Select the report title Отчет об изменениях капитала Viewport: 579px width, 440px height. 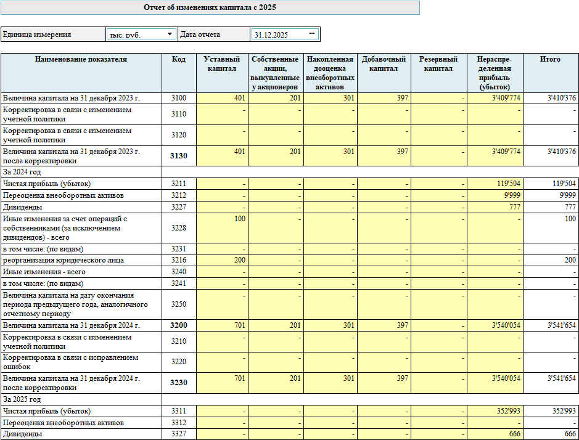click(x=210, y=7)
